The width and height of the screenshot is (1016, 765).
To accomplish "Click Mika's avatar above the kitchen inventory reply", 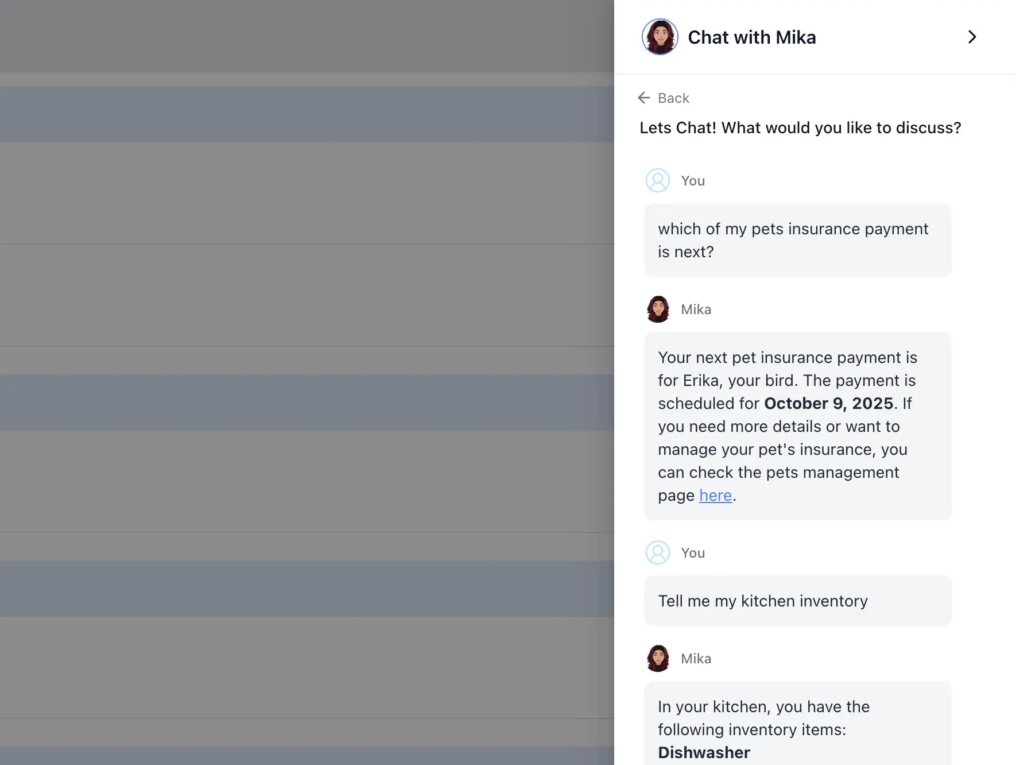I will point(658,658).
